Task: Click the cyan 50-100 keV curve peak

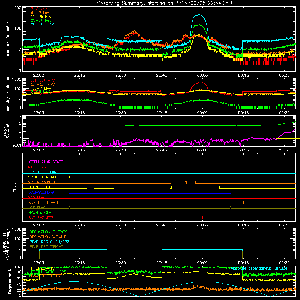Action: click(199, 14)
